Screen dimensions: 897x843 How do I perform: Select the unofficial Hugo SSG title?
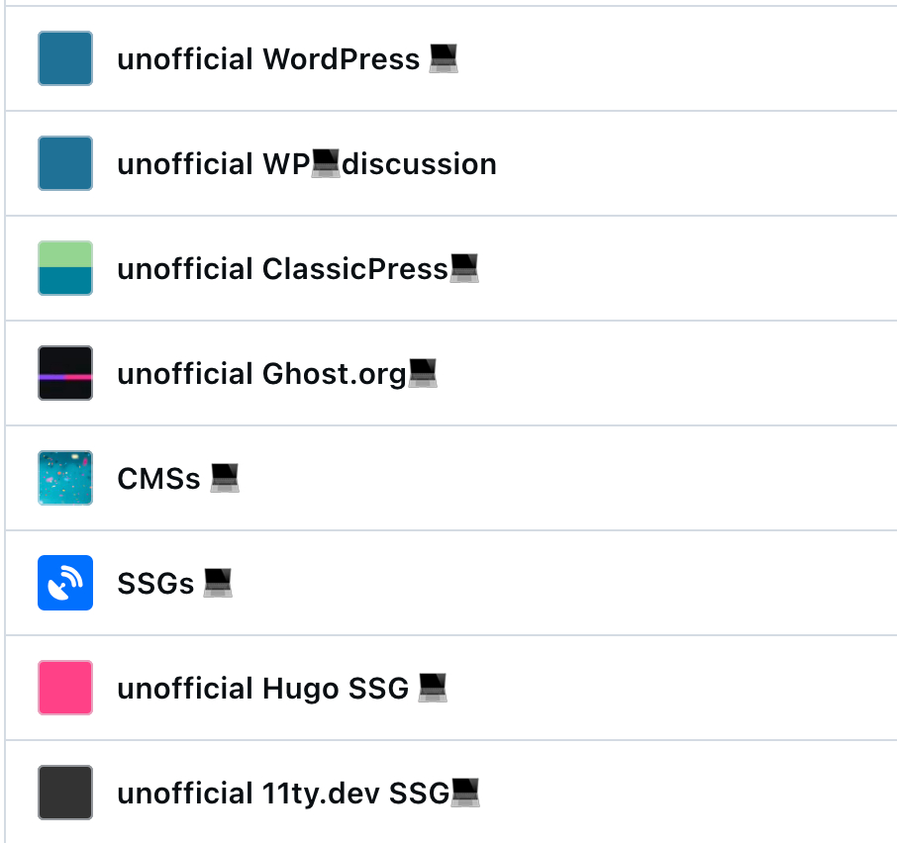click(x=262, y=689)
